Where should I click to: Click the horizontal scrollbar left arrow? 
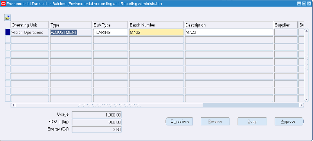[x=13, y=105]
